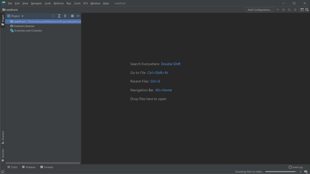Open the Run menu
The image size is (310, 174).
[69, 3]
